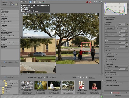The width and height of the screenshot is (129, 98).
Task: Expand the Highlight Recovery section
Action: click(111, 54)
